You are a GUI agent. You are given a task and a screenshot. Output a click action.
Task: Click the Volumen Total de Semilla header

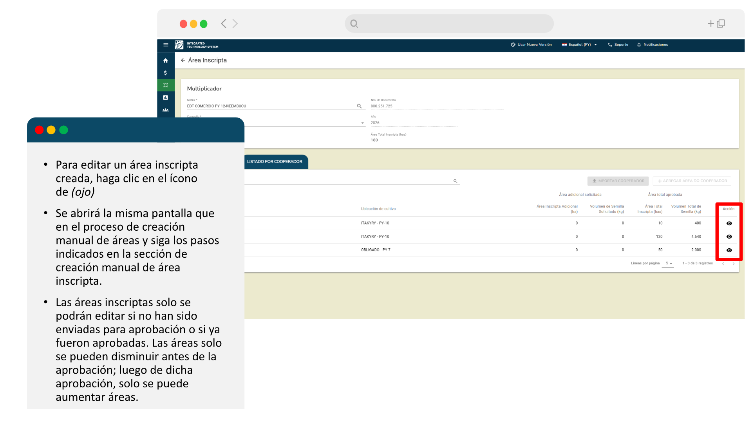[x=686, y=209]
